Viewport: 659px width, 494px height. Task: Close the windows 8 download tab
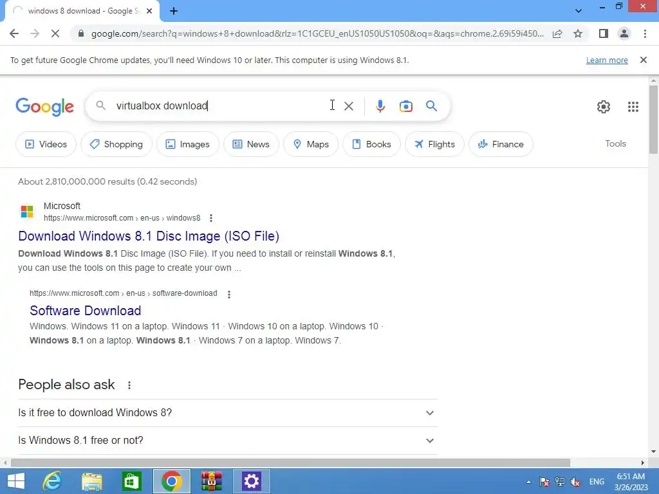click(149, 12)
